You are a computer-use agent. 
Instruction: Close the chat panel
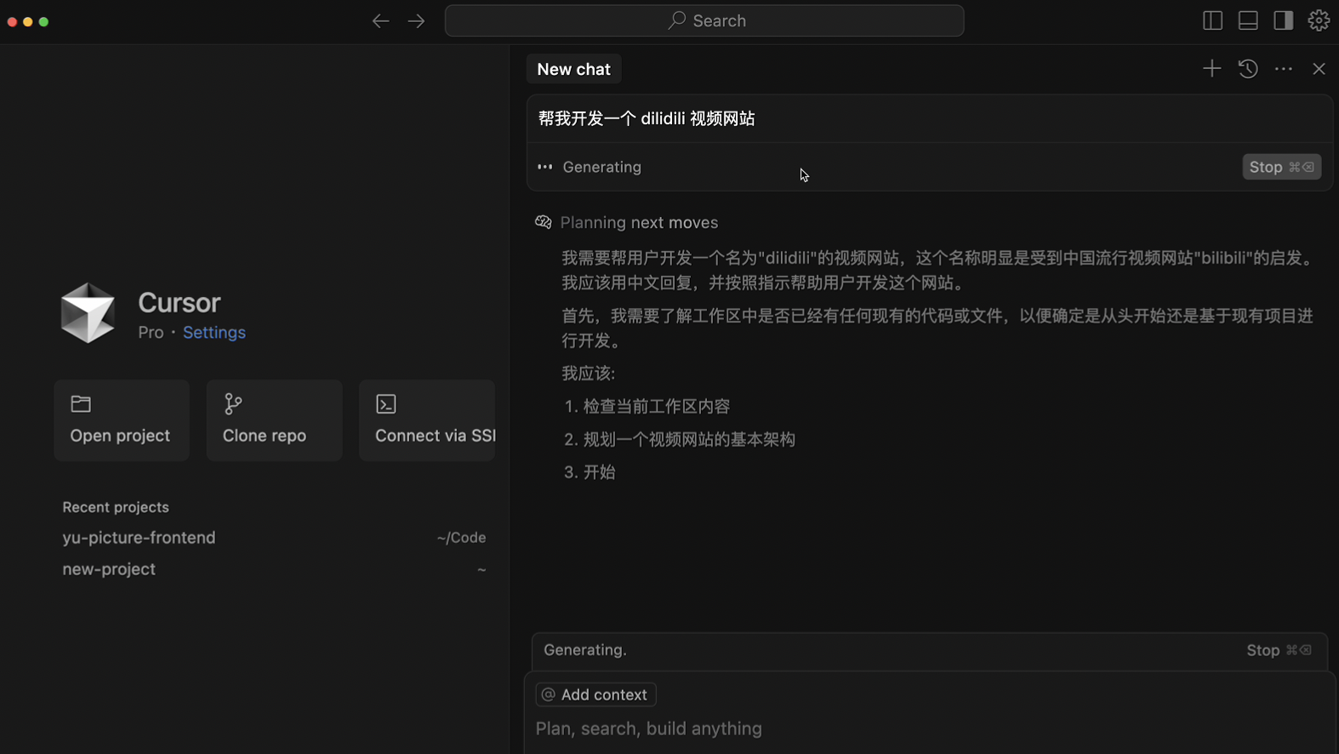1319,69
